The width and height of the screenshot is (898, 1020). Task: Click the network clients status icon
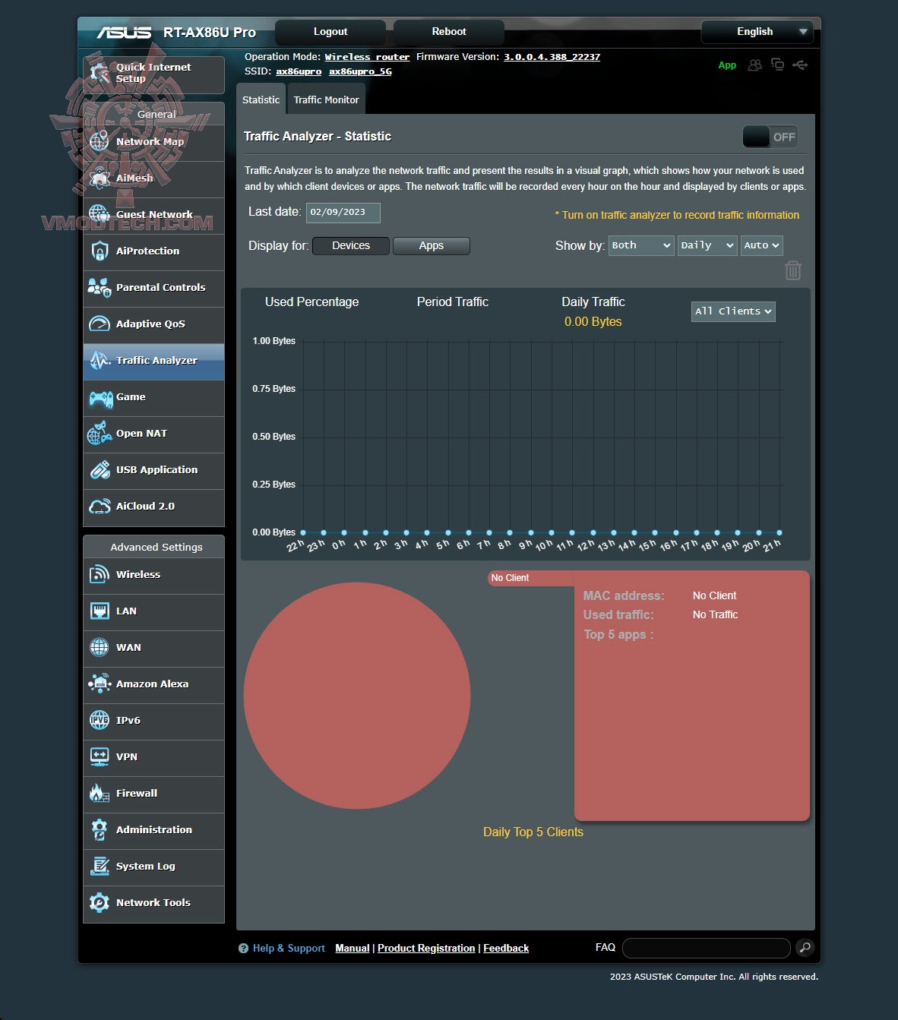pyautogui.click(x=777, y=65)
